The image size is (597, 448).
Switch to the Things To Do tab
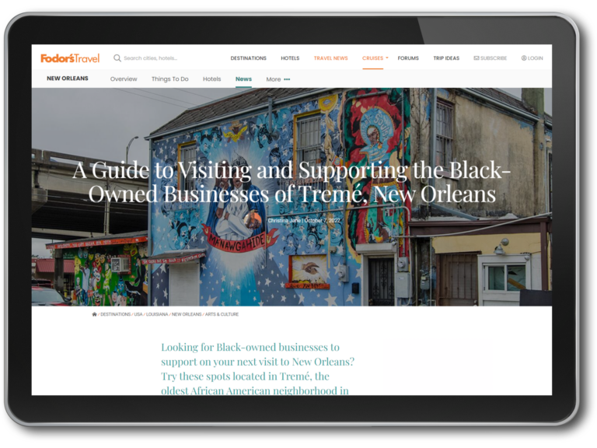click(169, 79)
